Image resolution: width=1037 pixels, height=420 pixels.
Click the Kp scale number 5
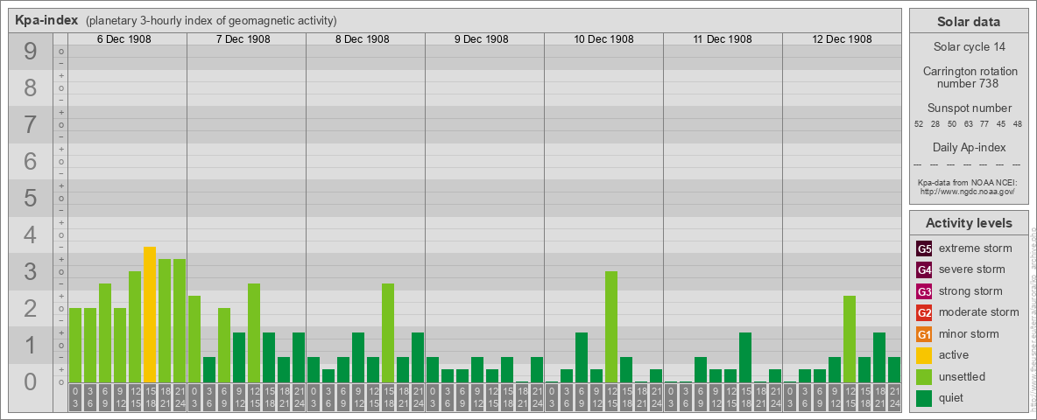coord(31,198)
